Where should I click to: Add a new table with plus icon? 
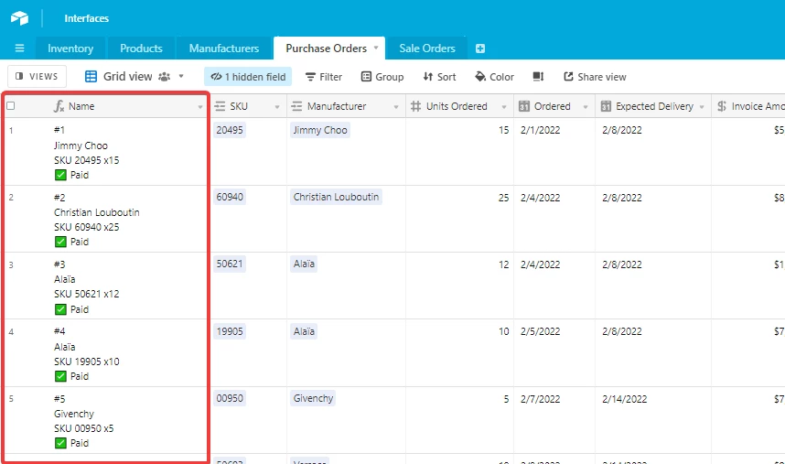(x=480, y=49)
